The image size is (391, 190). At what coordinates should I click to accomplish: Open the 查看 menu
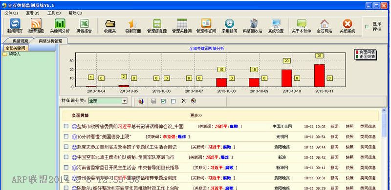click(33, 13)
